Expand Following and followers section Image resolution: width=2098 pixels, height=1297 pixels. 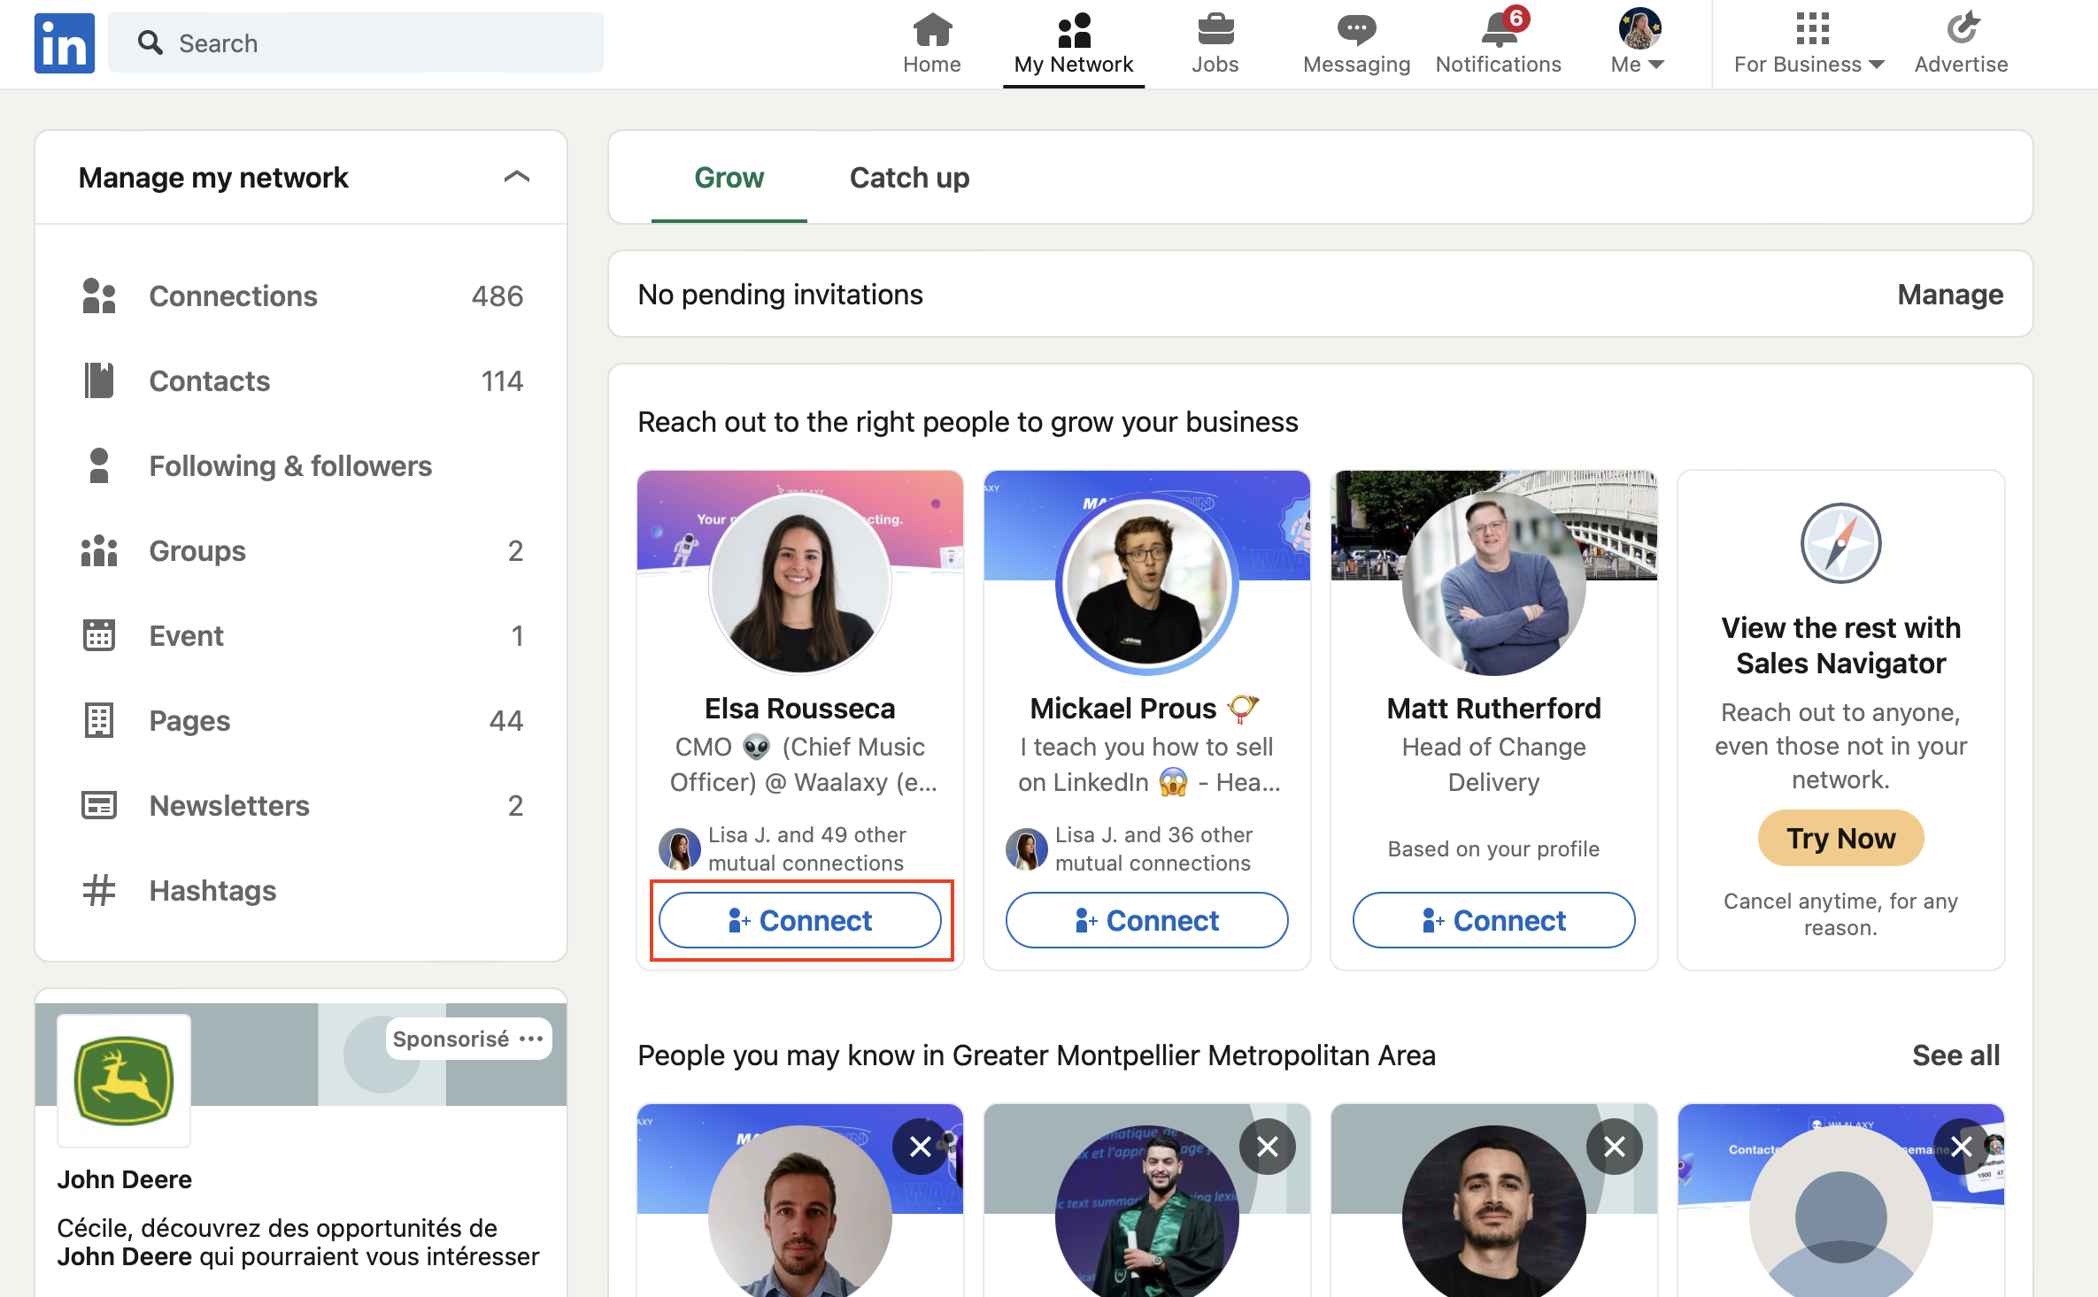(x=290, y=465)
